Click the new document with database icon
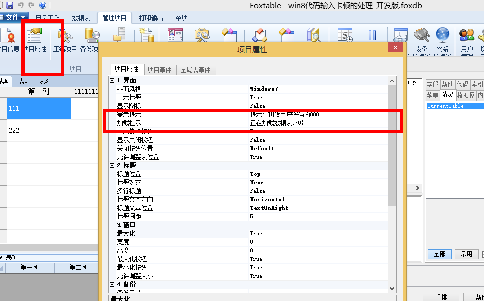The height and width of the screenshot is (301, 484). pos(146,34)
